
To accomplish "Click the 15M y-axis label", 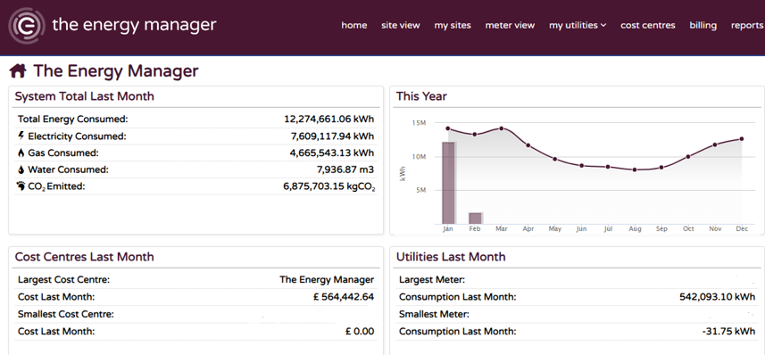I will click(419, 123).
